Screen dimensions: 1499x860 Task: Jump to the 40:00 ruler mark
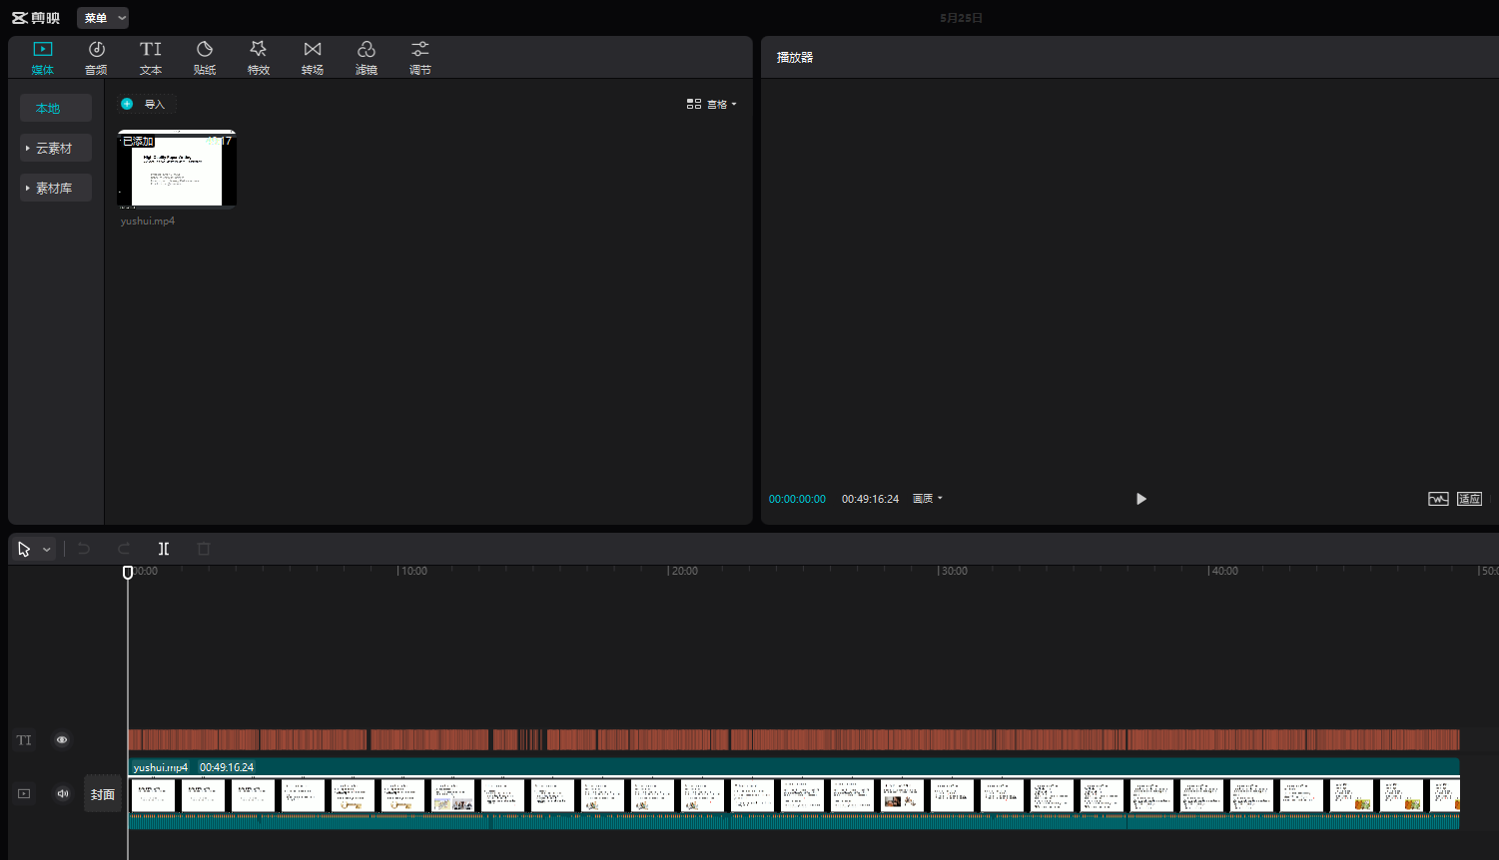1222,571
